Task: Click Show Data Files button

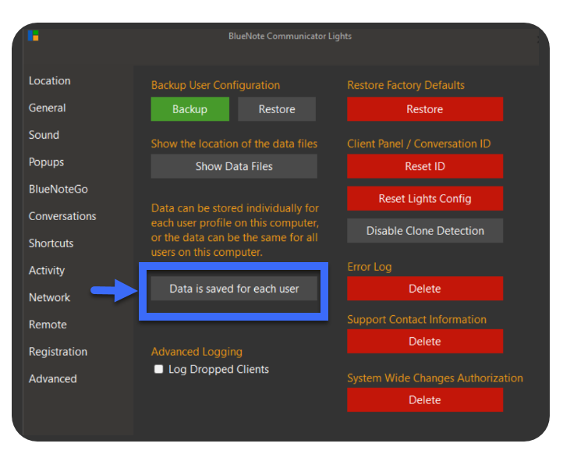Action: [234, 166]
